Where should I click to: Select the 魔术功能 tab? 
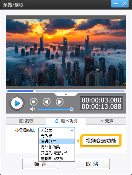coord(66,121)
